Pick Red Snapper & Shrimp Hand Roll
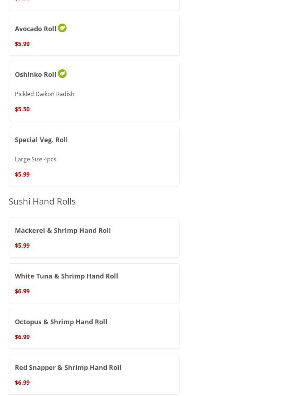The image size is (284, 396). point(68,367)
